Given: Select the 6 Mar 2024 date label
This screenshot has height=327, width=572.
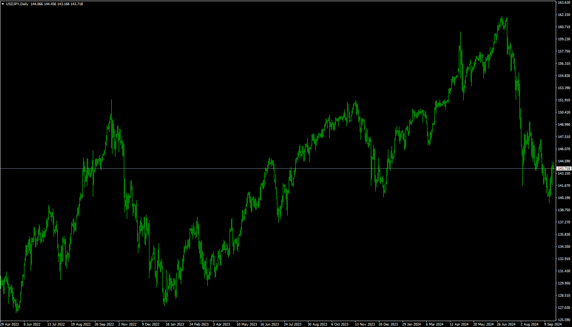Looking at the screenshot, I should 434,324.
